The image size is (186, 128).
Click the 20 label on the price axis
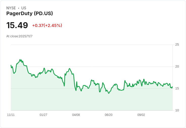pyautogui.click(x=177, y=67)
